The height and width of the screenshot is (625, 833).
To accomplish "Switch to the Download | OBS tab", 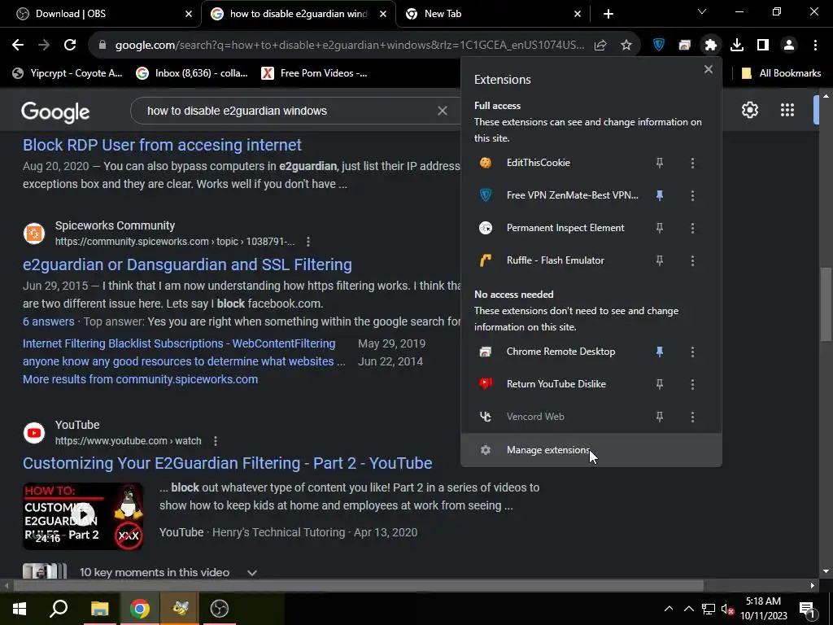I will 101,14.
